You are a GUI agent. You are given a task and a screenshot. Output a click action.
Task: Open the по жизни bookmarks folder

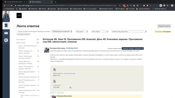tap(130, 9)
